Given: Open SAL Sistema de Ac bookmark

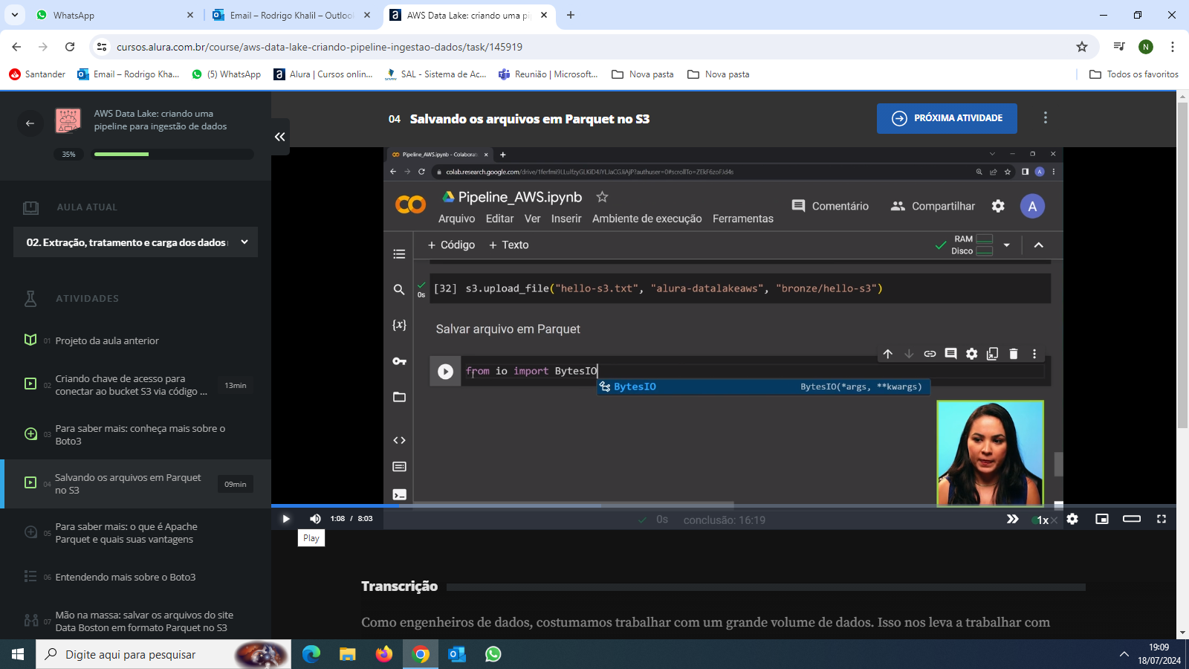Looking at the screenshot, I should [x=435, y=74].
